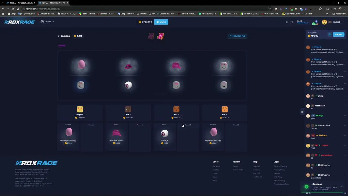
Task: Click the rain tip icon beside Join Rain
Action: pyautogui.click(x=330, y=34)
